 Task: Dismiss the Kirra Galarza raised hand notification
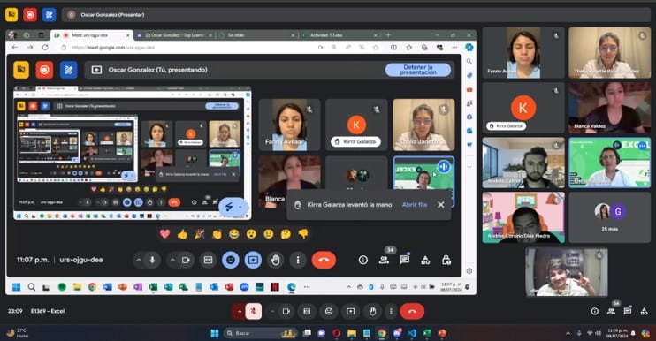tap(441, 205)
